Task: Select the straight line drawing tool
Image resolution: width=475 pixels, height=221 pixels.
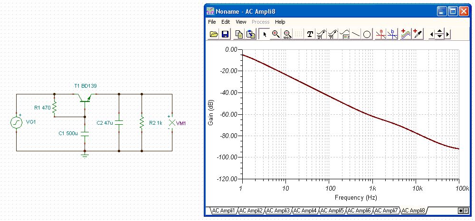Action: 356,34
